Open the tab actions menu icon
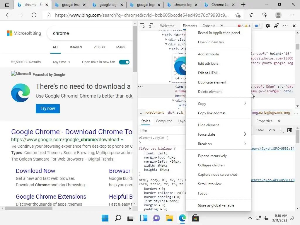Viewport: 300px width, 225px height. coord(7,5)
